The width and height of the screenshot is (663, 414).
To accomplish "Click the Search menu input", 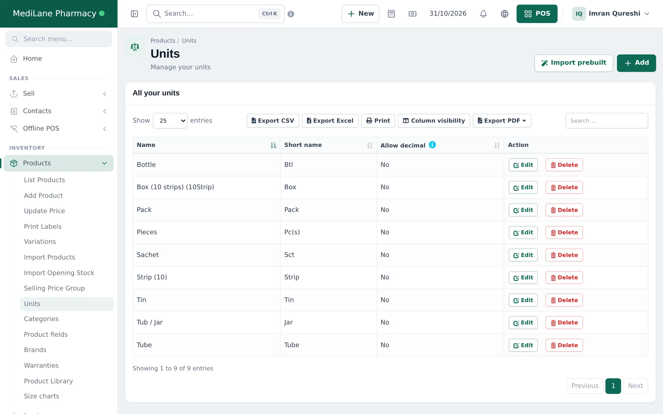I will pos(59,39).
